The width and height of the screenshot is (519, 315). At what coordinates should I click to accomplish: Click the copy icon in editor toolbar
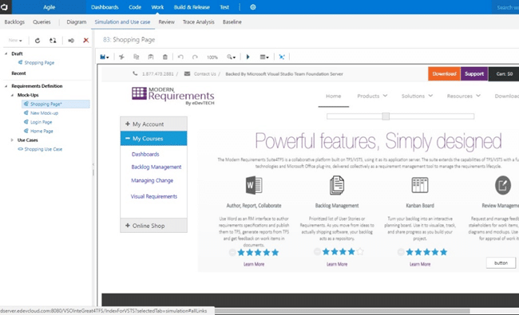(136, 57)
